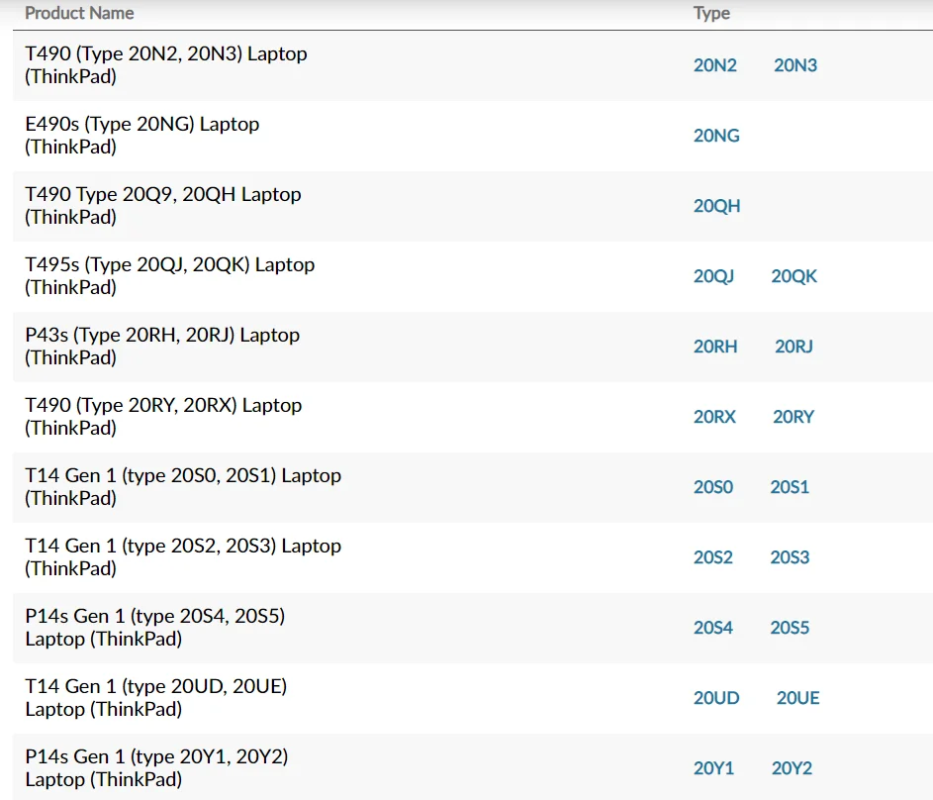Select the 20QJ type link
Screen dimensions: 933x800
click(x=713, y=276)
